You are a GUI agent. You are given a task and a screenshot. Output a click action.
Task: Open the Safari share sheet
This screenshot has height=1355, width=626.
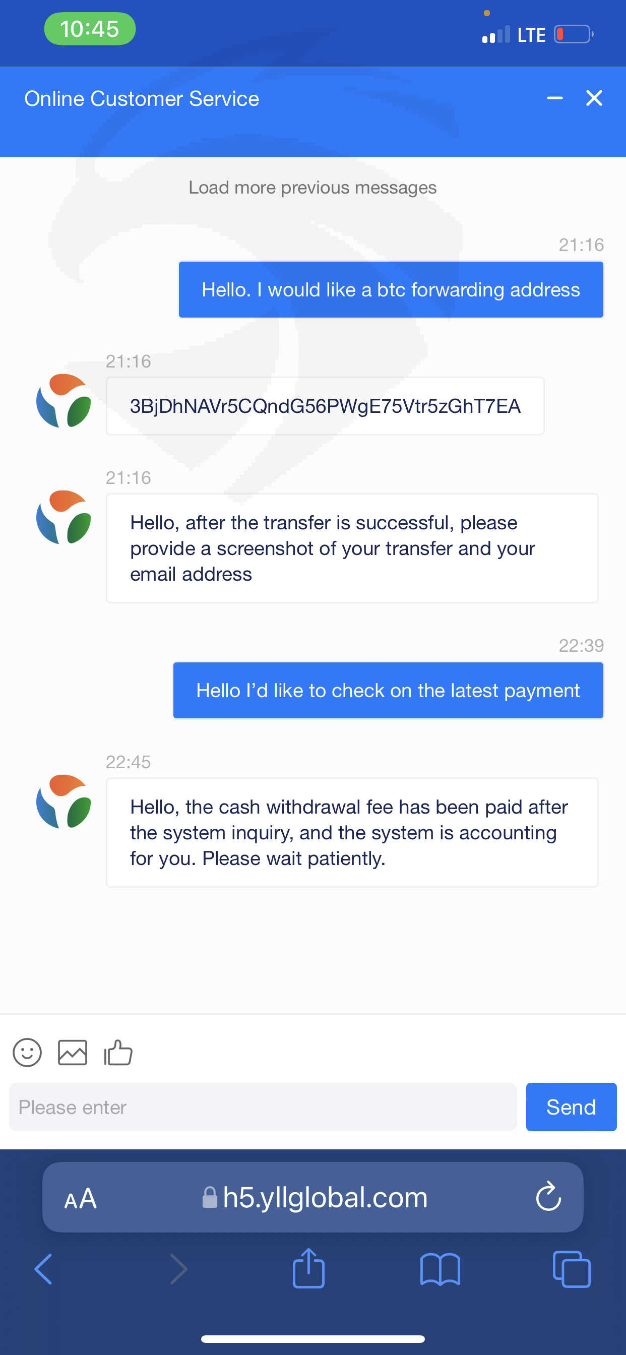click(x=308, y=1268)
